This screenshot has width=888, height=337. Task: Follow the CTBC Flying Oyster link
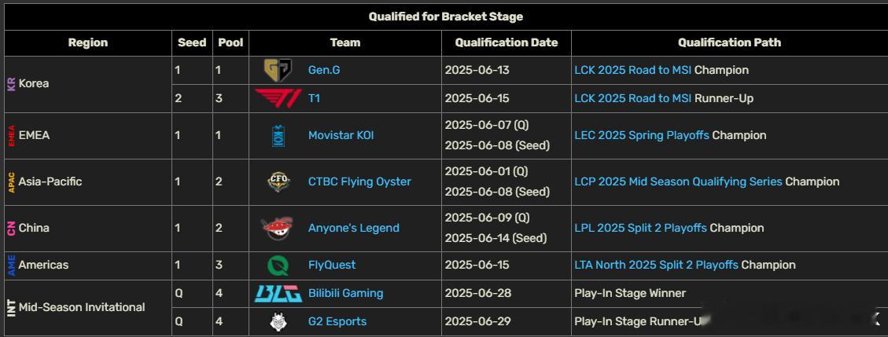(359, 182)
